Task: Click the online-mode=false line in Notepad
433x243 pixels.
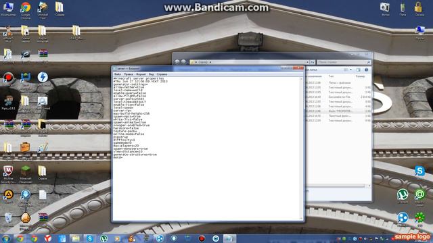Action: pyautogui.click(x=129, y=134)
